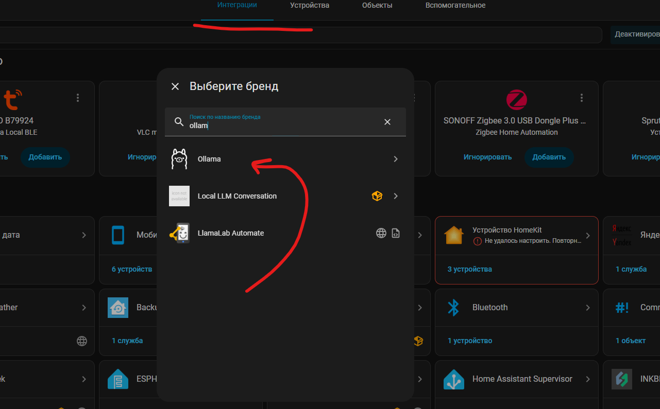Close the brand selection dialog
The height and width of the screenshot is (409, 660).
(x=175, y=86)
